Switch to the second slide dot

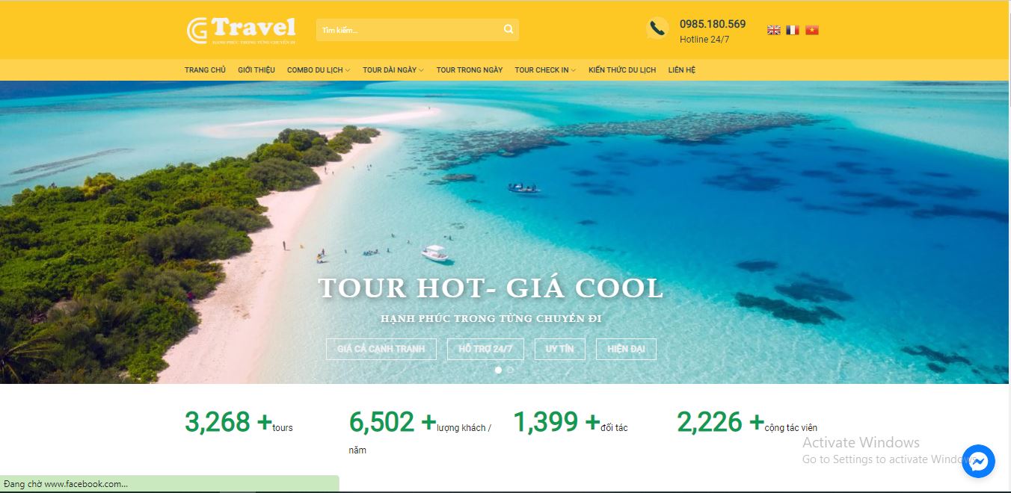[511, 370]
